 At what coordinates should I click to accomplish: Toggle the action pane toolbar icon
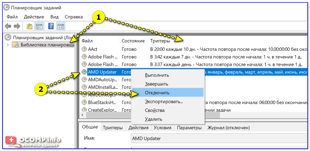(x=61, y=26)
